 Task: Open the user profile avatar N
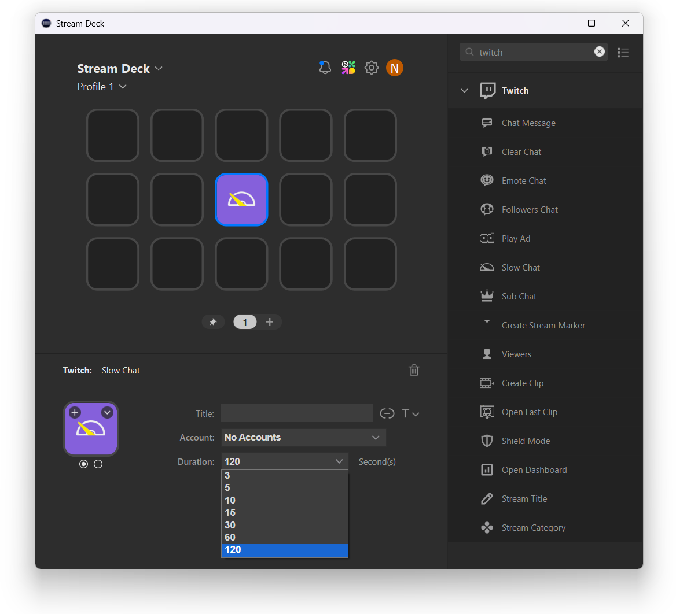(395, 68)
